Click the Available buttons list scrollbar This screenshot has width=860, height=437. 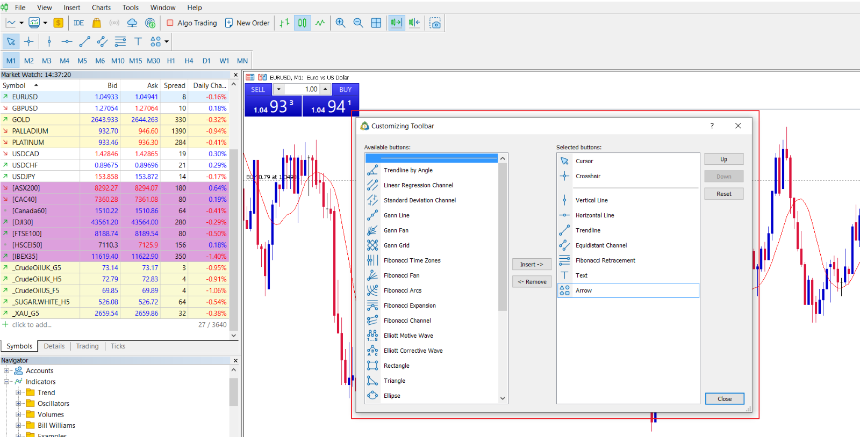[503, 236]
